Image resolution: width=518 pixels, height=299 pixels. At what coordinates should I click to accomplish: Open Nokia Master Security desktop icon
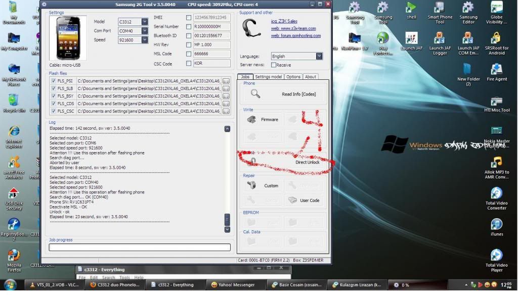click(497, 136)
